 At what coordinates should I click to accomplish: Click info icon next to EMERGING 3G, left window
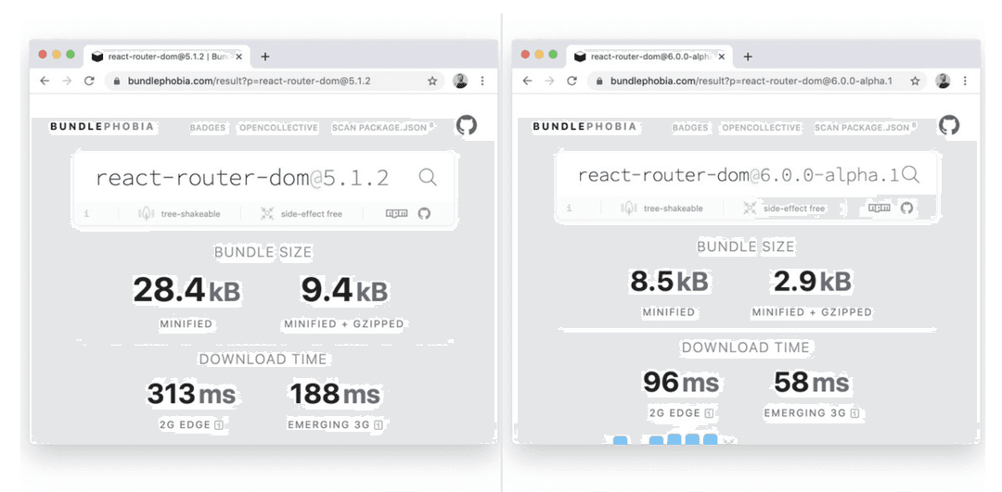pos(379,425)
